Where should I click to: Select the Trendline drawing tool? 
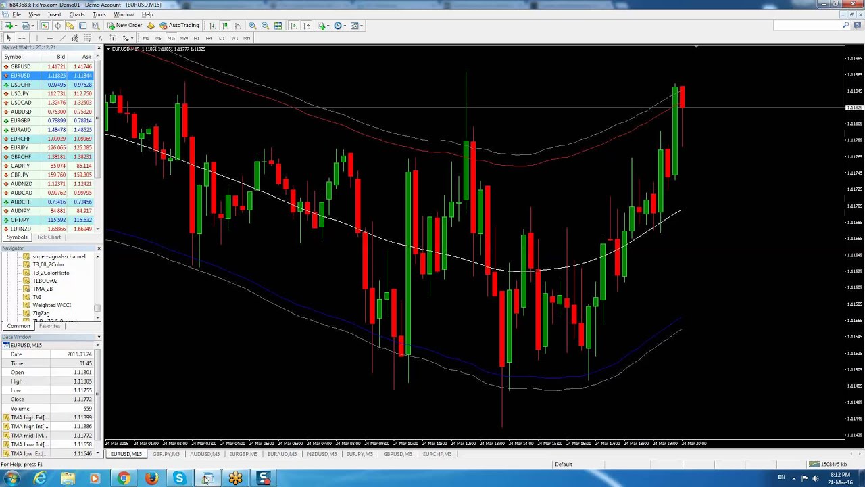[x=62, y=38]
